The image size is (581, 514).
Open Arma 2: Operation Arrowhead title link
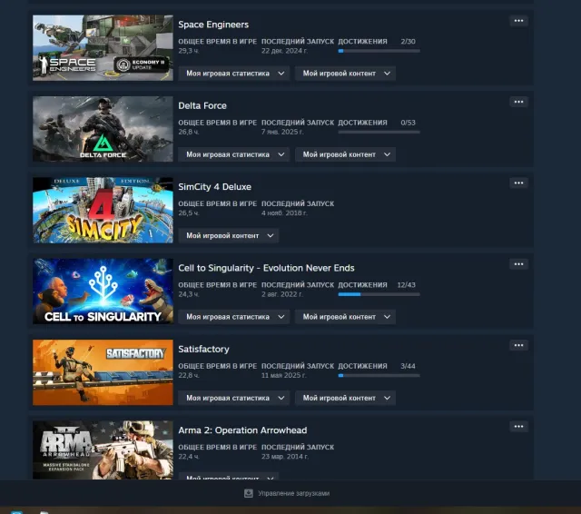coord(242,430)
